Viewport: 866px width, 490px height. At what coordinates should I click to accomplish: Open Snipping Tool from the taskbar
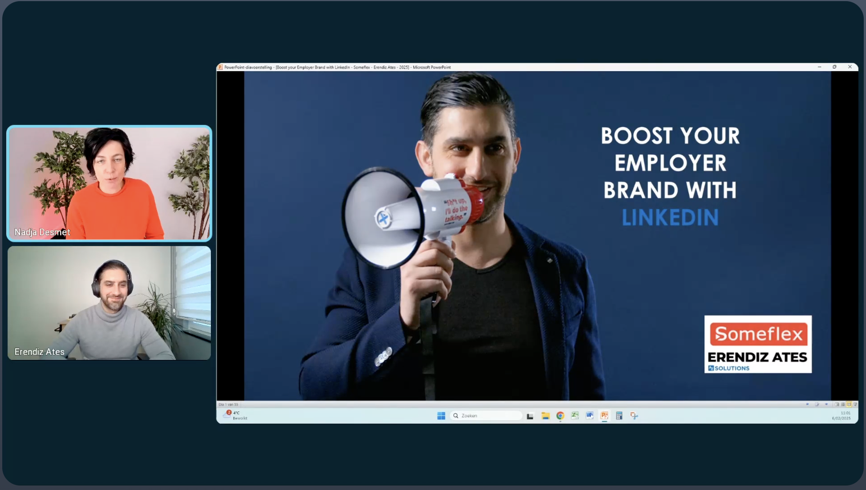point(634,415)
